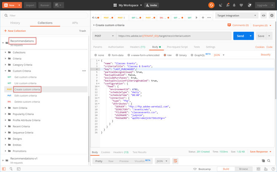
Task: Open tab options three-dots icon
Action: pos(209,17)
